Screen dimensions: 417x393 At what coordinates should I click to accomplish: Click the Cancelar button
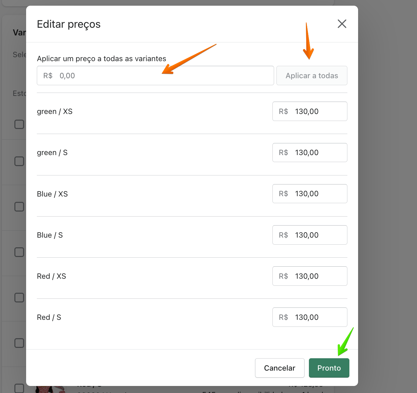click(x=279, y=368)
